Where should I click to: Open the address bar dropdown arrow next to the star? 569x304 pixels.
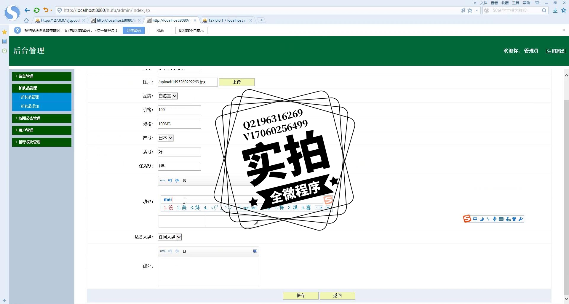[477, 10]
